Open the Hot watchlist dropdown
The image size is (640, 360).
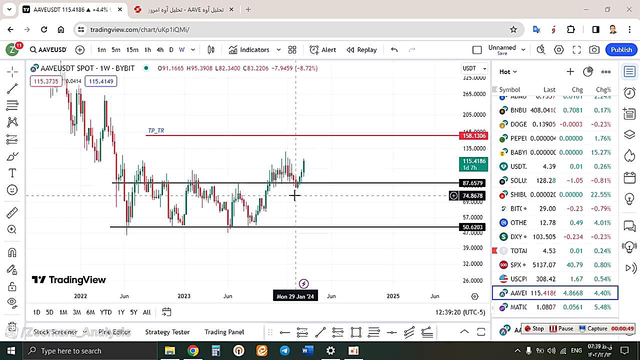508,71
